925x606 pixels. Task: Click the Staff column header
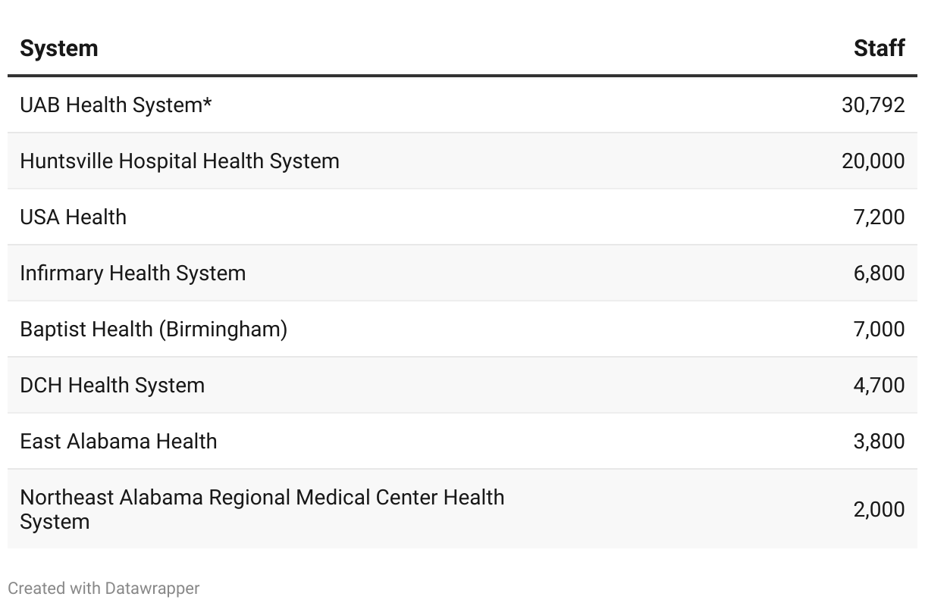pyautogui.click(x=879, y=48)
